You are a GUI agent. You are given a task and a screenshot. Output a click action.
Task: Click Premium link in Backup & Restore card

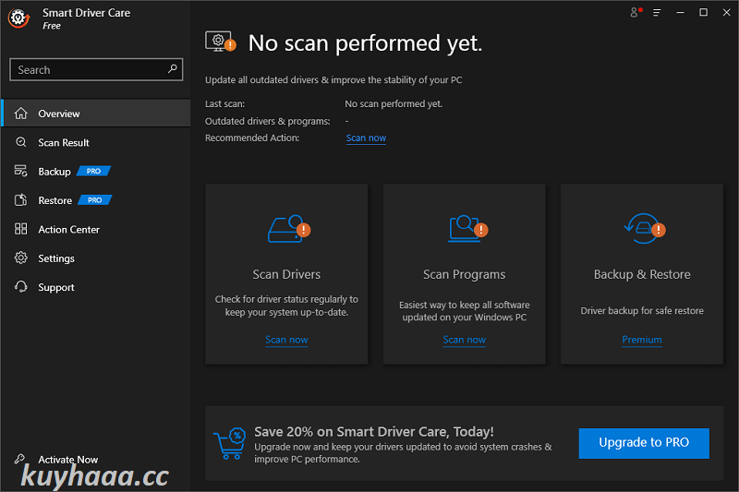point(642,340)
